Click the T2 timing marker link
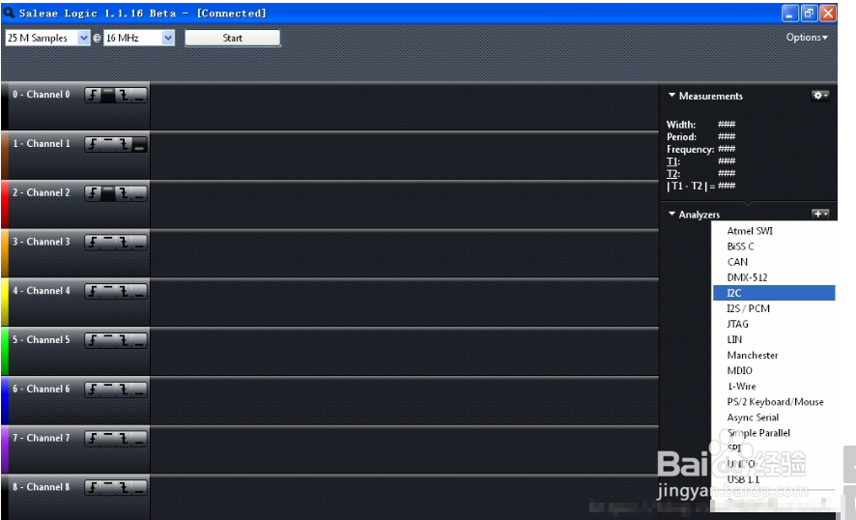 pyautogui.click(x=672, y=174)
